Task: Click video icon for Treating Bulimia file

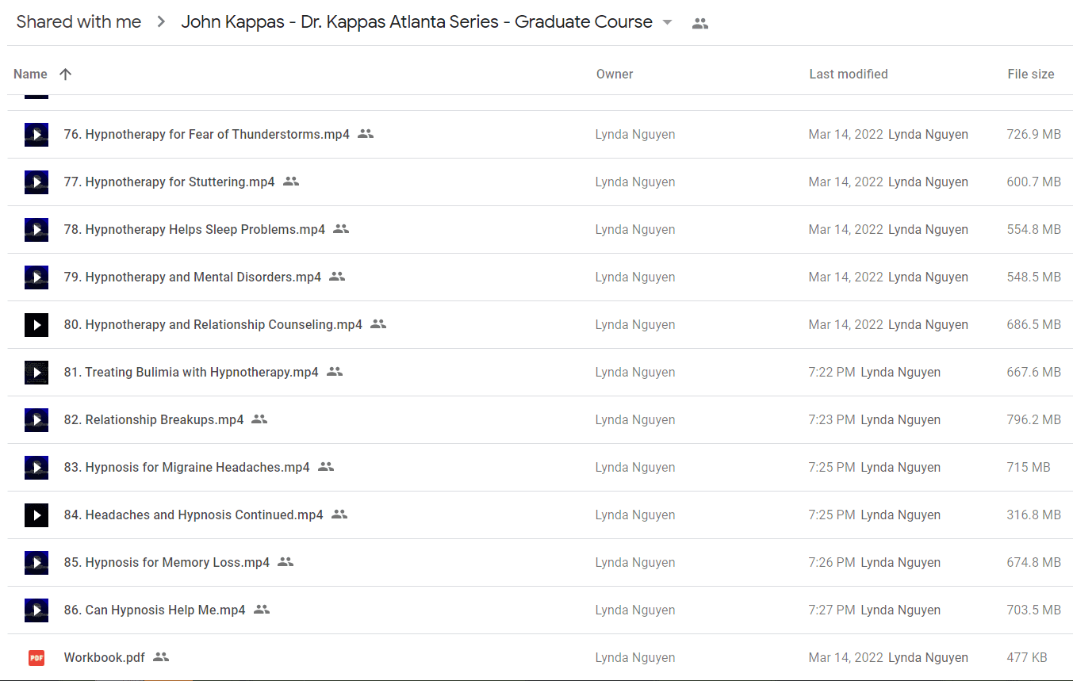Action: pyautogui.click(x=36, y=373)
